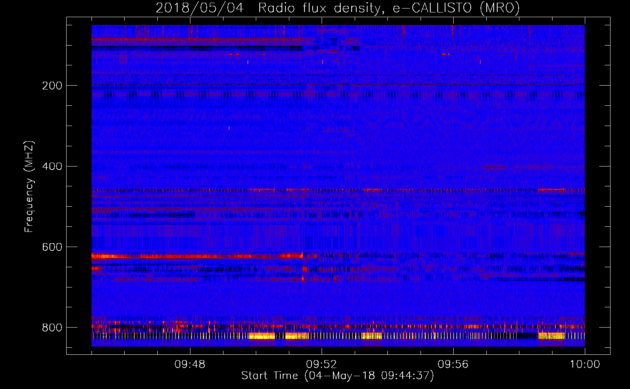Click the 09:48 time tick label
Viewport: 630px width, 389px height.
tap(190, 364)
